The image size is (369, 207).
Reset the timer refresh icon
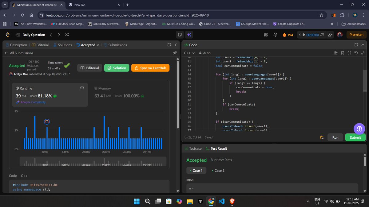(322, 35)
